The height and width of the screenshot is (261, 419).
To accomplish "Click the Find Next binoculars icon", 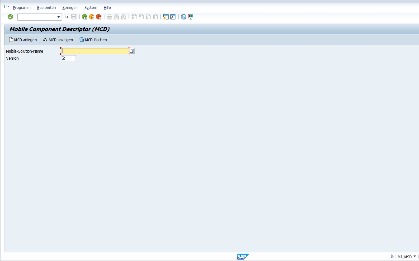I will pyautogui.click(x=124, y=17).
